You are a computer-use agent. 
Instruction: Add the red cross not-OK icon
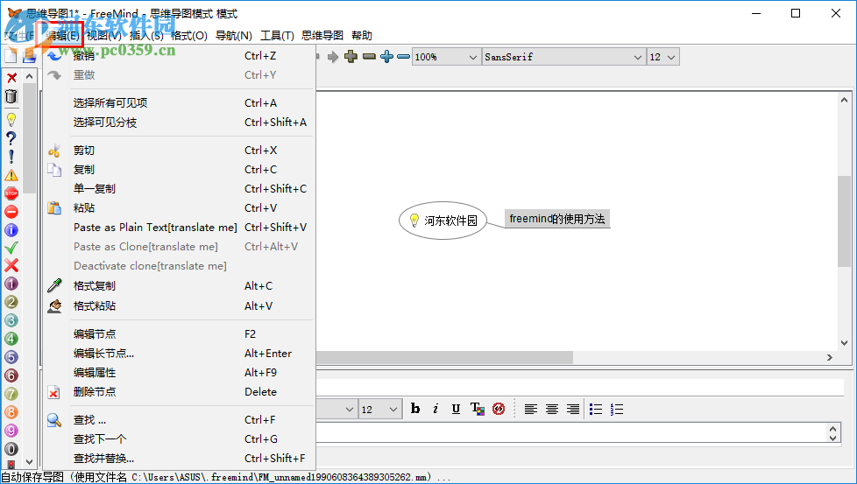coord(11,266)
